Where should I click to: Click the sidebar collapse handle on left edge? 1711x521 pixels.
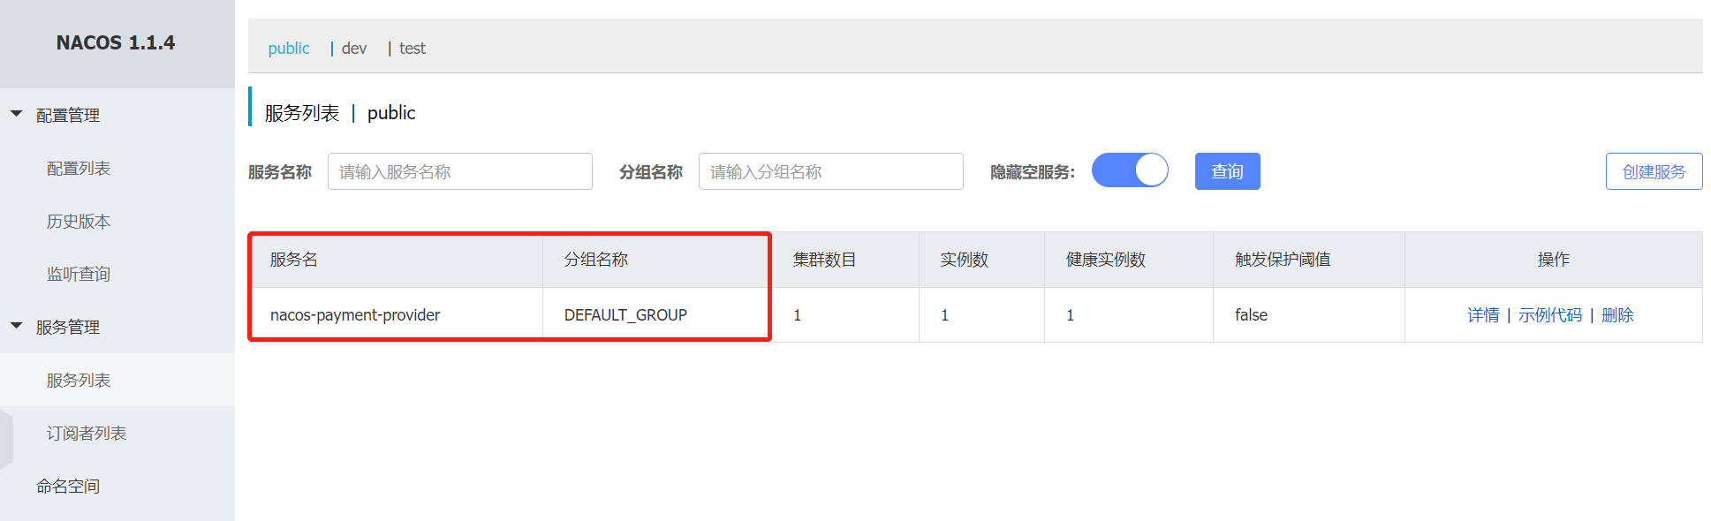[x=6, y=438]
